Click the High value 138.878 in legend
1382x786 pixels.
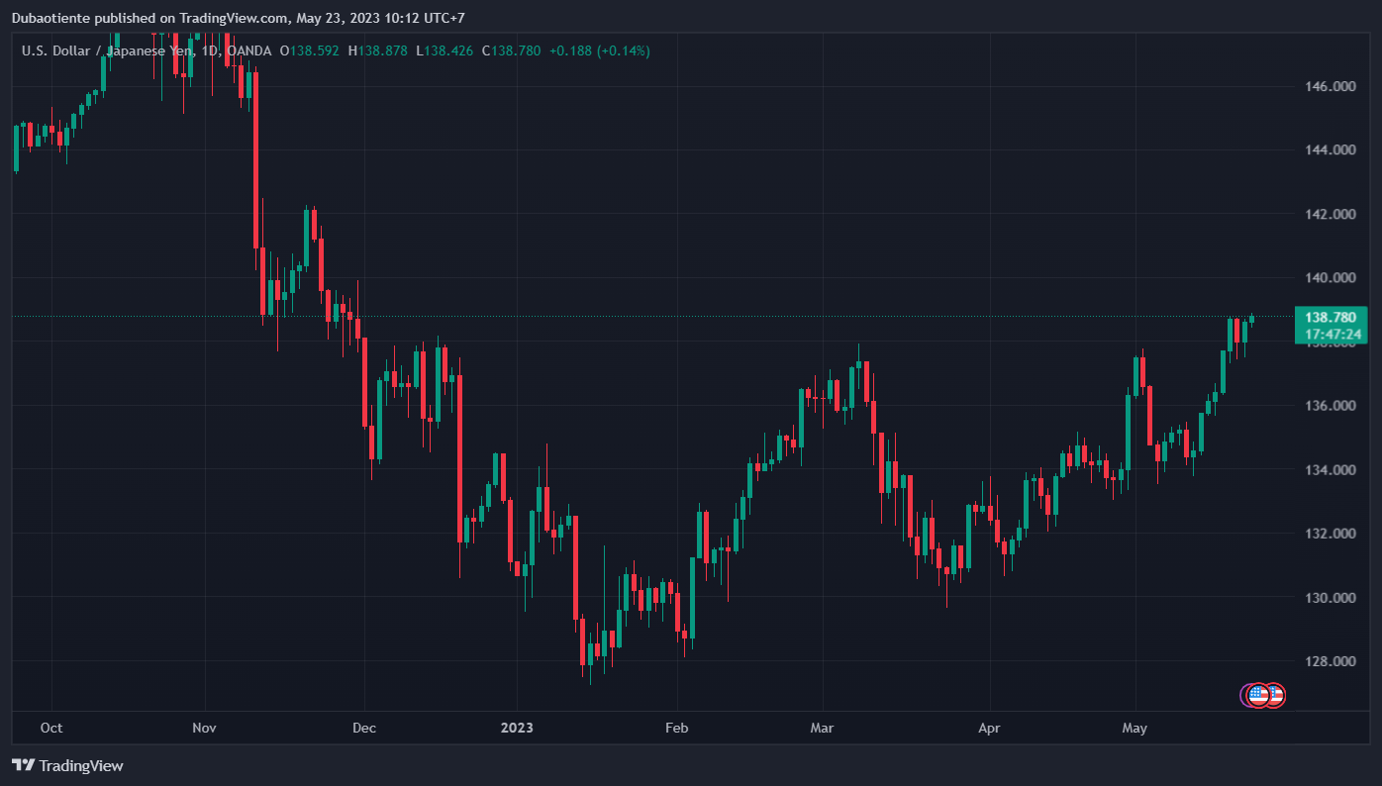coord(383,50)
